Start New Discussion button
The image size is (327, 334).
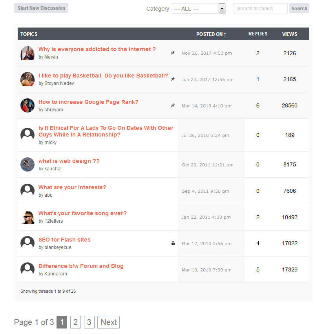point(41,8)
